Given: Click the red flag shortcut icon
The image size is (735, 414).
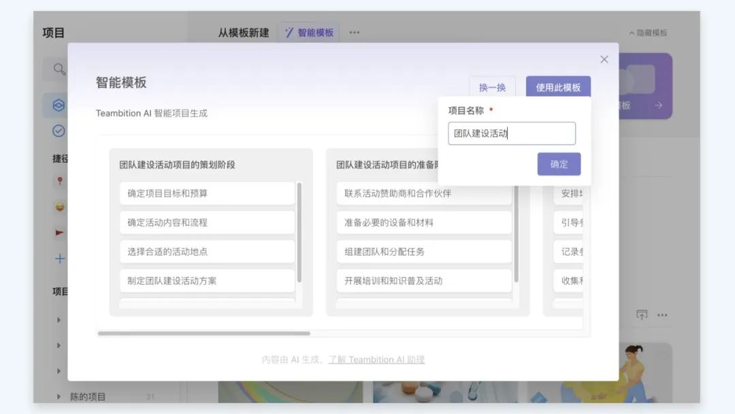Looking at the screenshot, I should 59,233.
